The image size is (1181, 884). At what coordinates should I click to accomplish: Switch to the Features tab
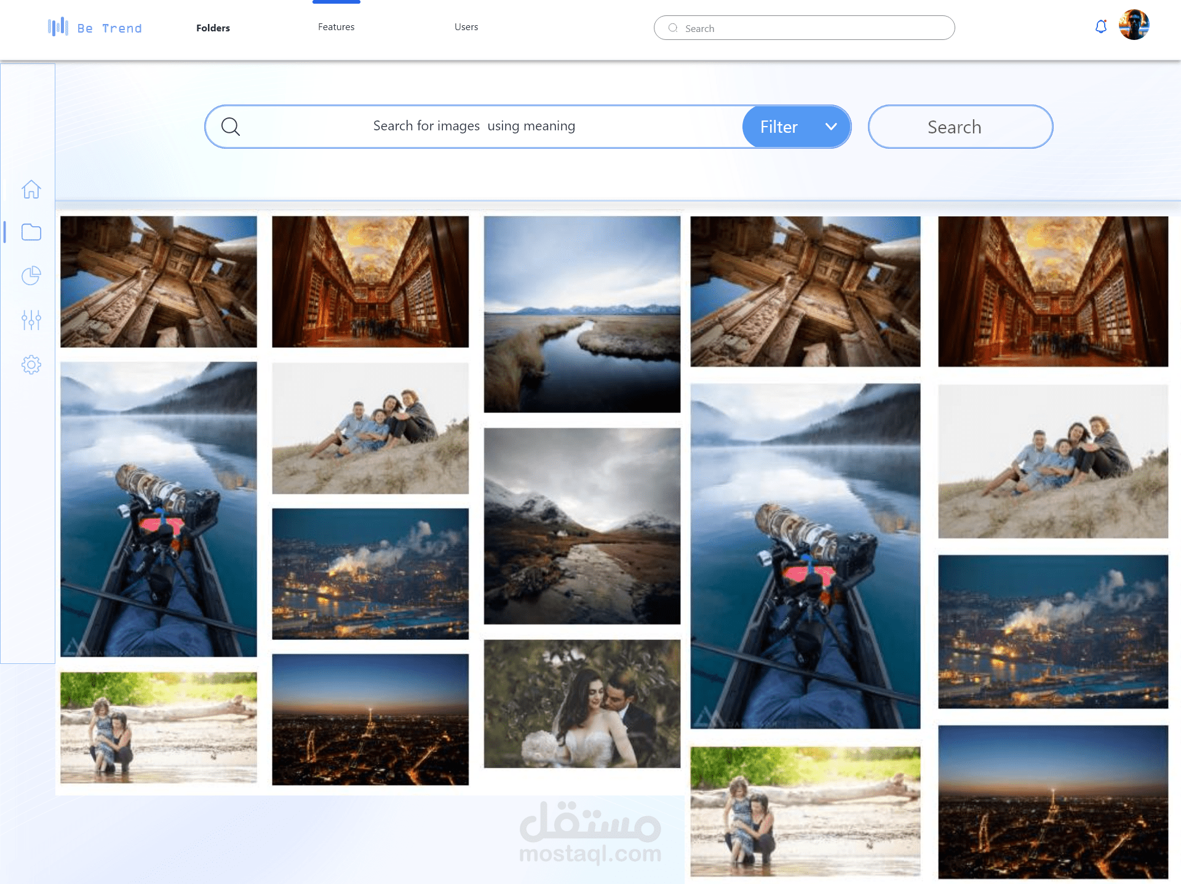tap(336, 27)
